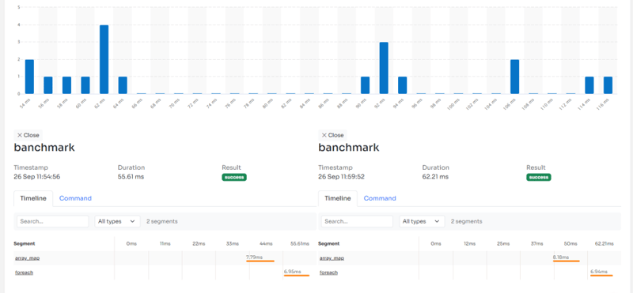Expand the left All types dropdown

click(x=117, y=221)
